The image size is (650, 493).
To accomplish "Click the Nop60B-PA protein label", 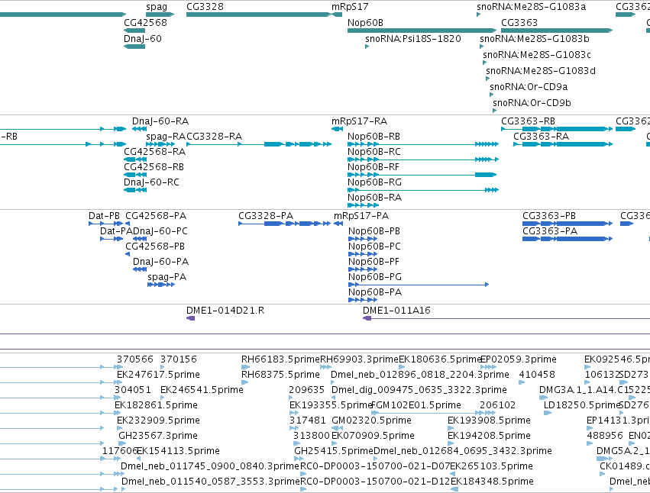I will click(375, 292).
